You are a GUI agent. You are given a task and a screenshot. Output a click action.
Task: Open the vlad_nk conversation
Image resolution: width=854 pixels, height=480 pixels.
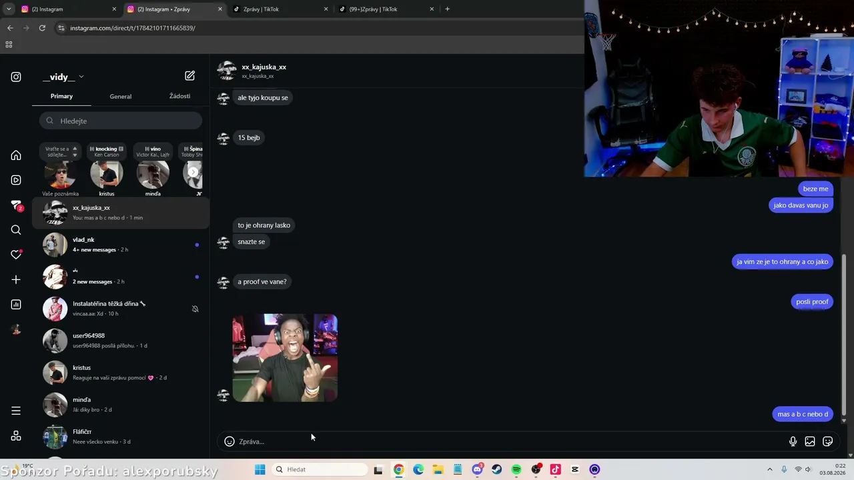[121, 245]
